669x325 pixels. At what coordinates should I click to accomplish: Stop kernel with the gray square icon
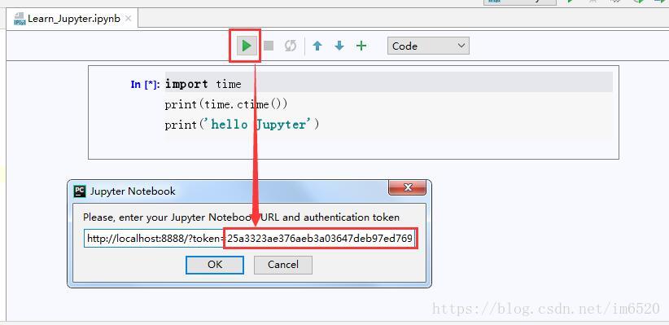pos(269,46)
